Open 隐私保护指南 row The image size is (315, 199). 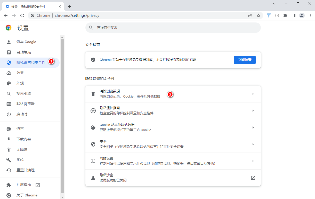173,111
